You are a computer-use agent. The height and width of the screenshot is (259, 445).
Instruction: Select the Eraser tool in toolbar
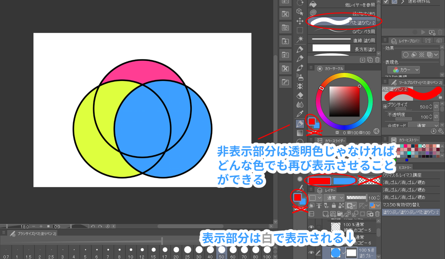(x=300, y=95)
